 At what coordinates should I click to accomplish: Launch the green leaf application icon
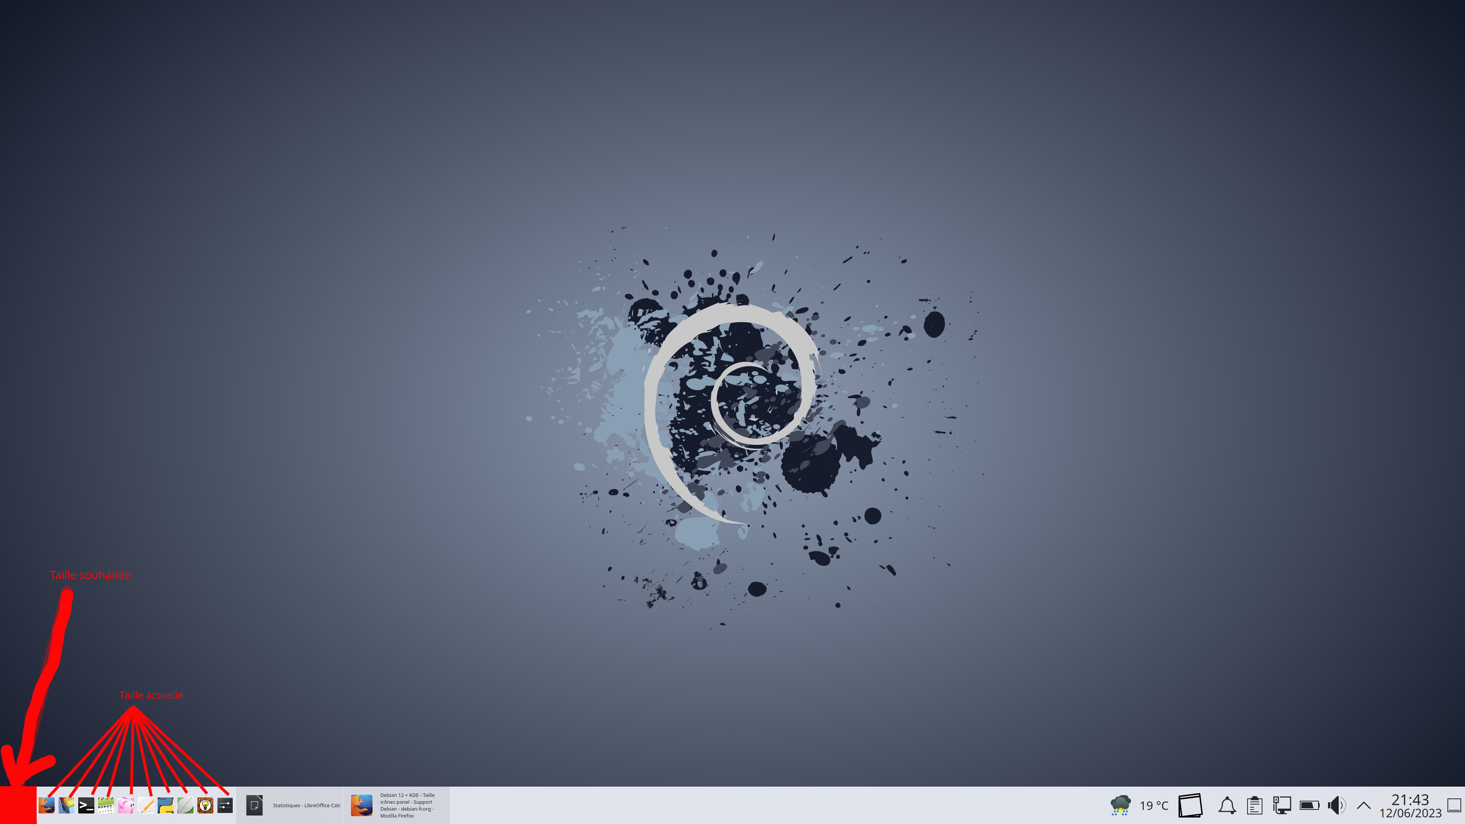tap(185, 805)
